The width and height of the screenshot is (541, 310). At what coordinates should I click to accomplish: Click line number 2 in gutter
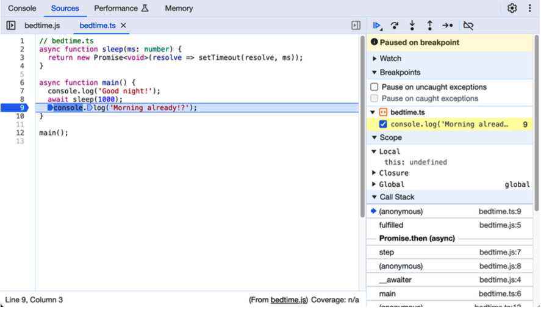(x=22, y=49)
